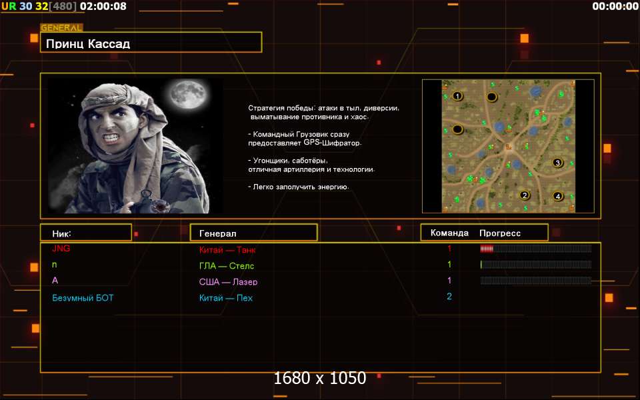Select Безумный БОТ player entry
This screenshot has width=640, height=400.
coord(83,298)
